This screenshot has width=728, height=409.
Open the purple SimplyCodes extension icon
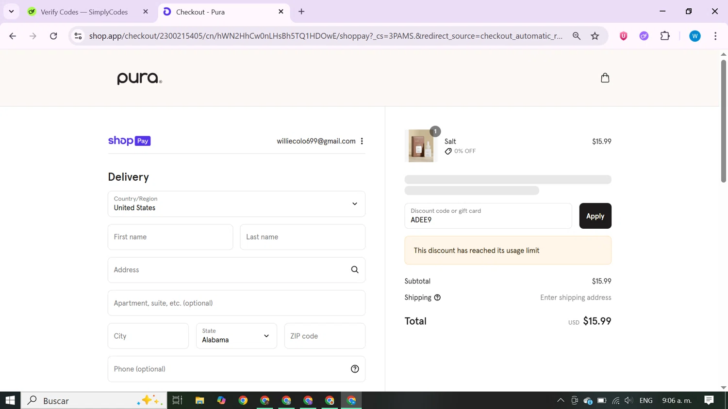coord(644,36)
